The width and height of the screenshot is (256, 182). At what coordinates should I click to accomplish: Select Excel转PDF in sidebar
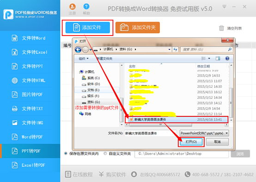tap(30, 165)
